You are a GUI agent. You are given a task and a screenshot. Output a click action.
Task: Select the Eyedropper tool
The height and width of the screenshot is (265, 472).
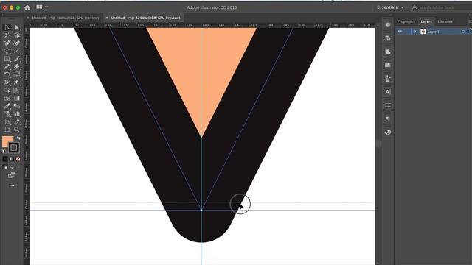(7, 106)
